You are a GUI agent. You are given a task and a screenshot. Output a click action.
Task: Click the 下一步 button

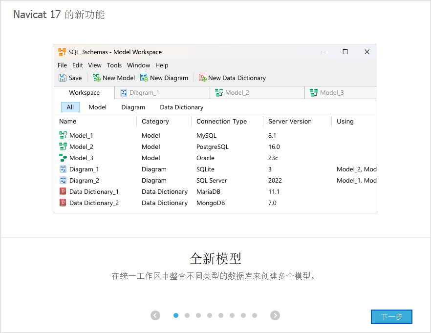click(x=391, y=317)
